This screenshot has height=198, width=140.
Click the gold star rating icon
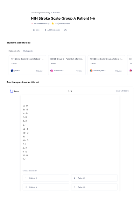coord(53,23)
